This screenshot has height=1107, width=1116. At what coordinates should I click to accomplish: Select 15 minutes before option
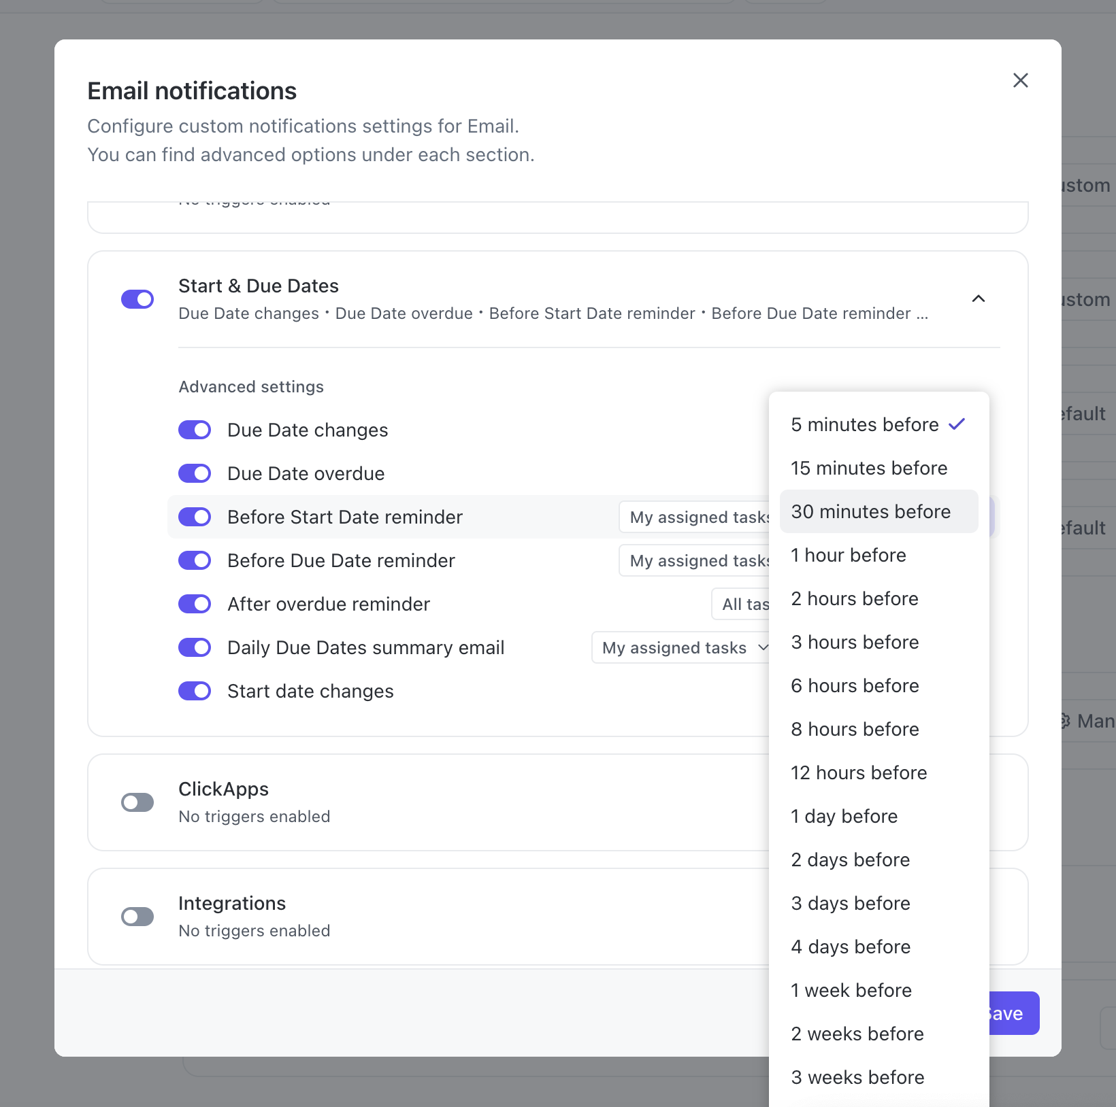pos(879,468)
